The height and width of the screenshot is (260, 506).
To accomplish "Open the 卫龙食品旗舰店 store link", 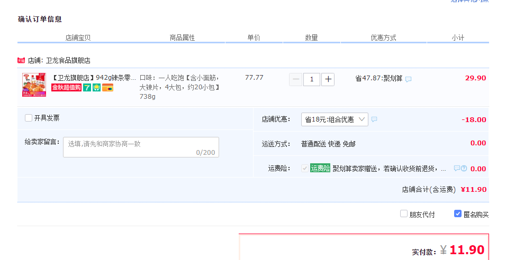I will [68, 61].
